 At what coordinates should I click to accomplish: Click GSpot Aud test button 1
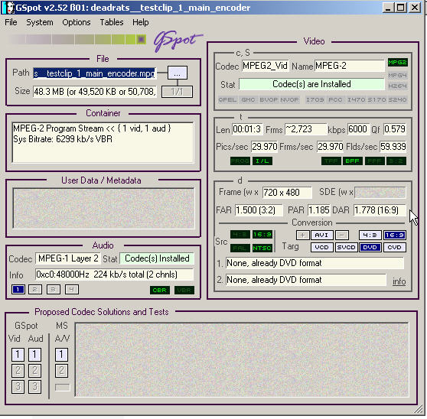(34, 355)
